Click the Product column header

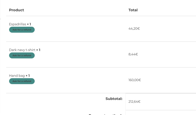click(17, 10)
